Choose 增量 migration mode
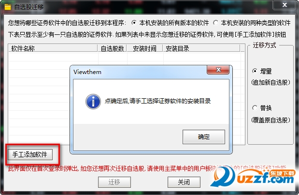 coord(255,71)
